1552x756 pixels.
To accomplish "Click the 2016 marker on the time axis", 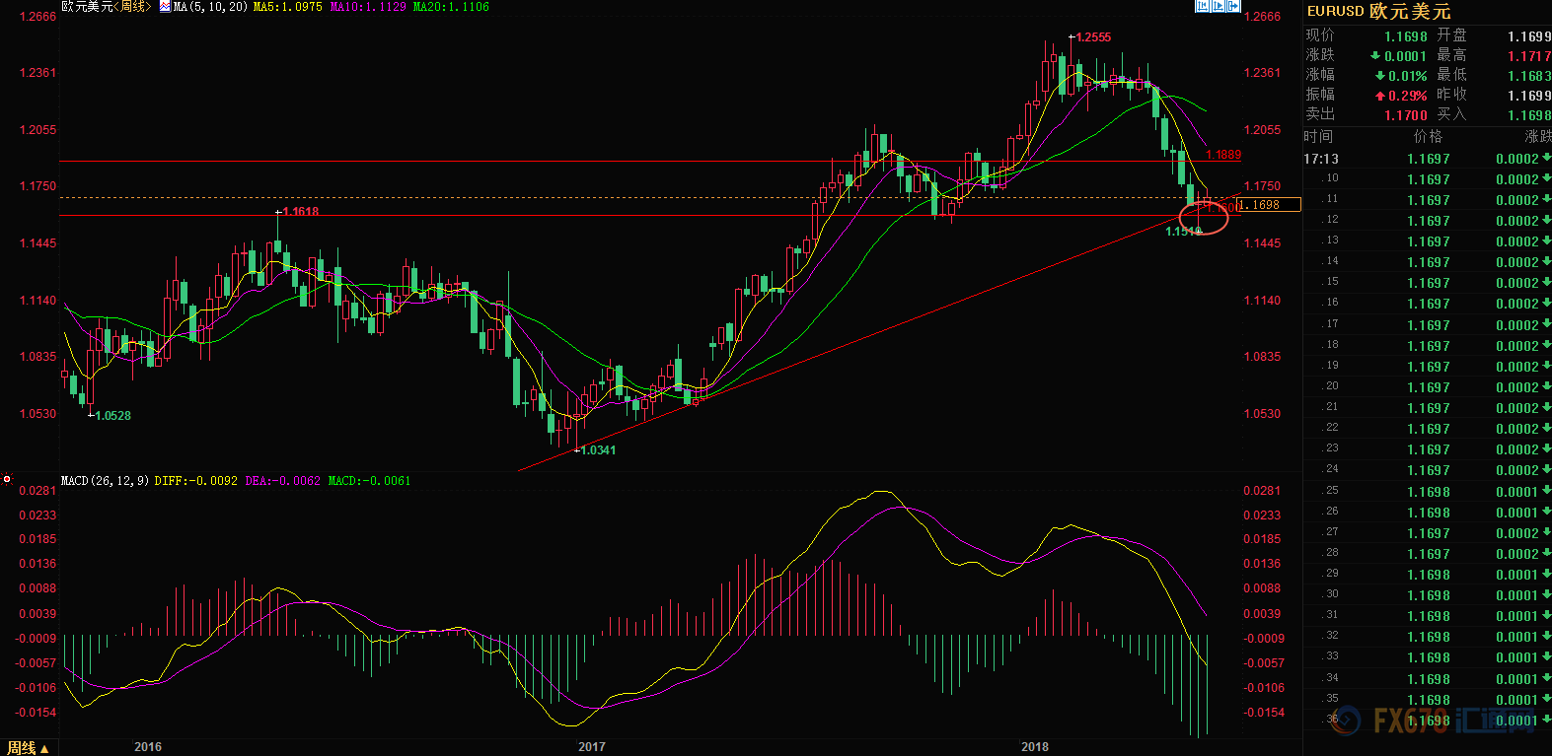I will tap(148, 747).
